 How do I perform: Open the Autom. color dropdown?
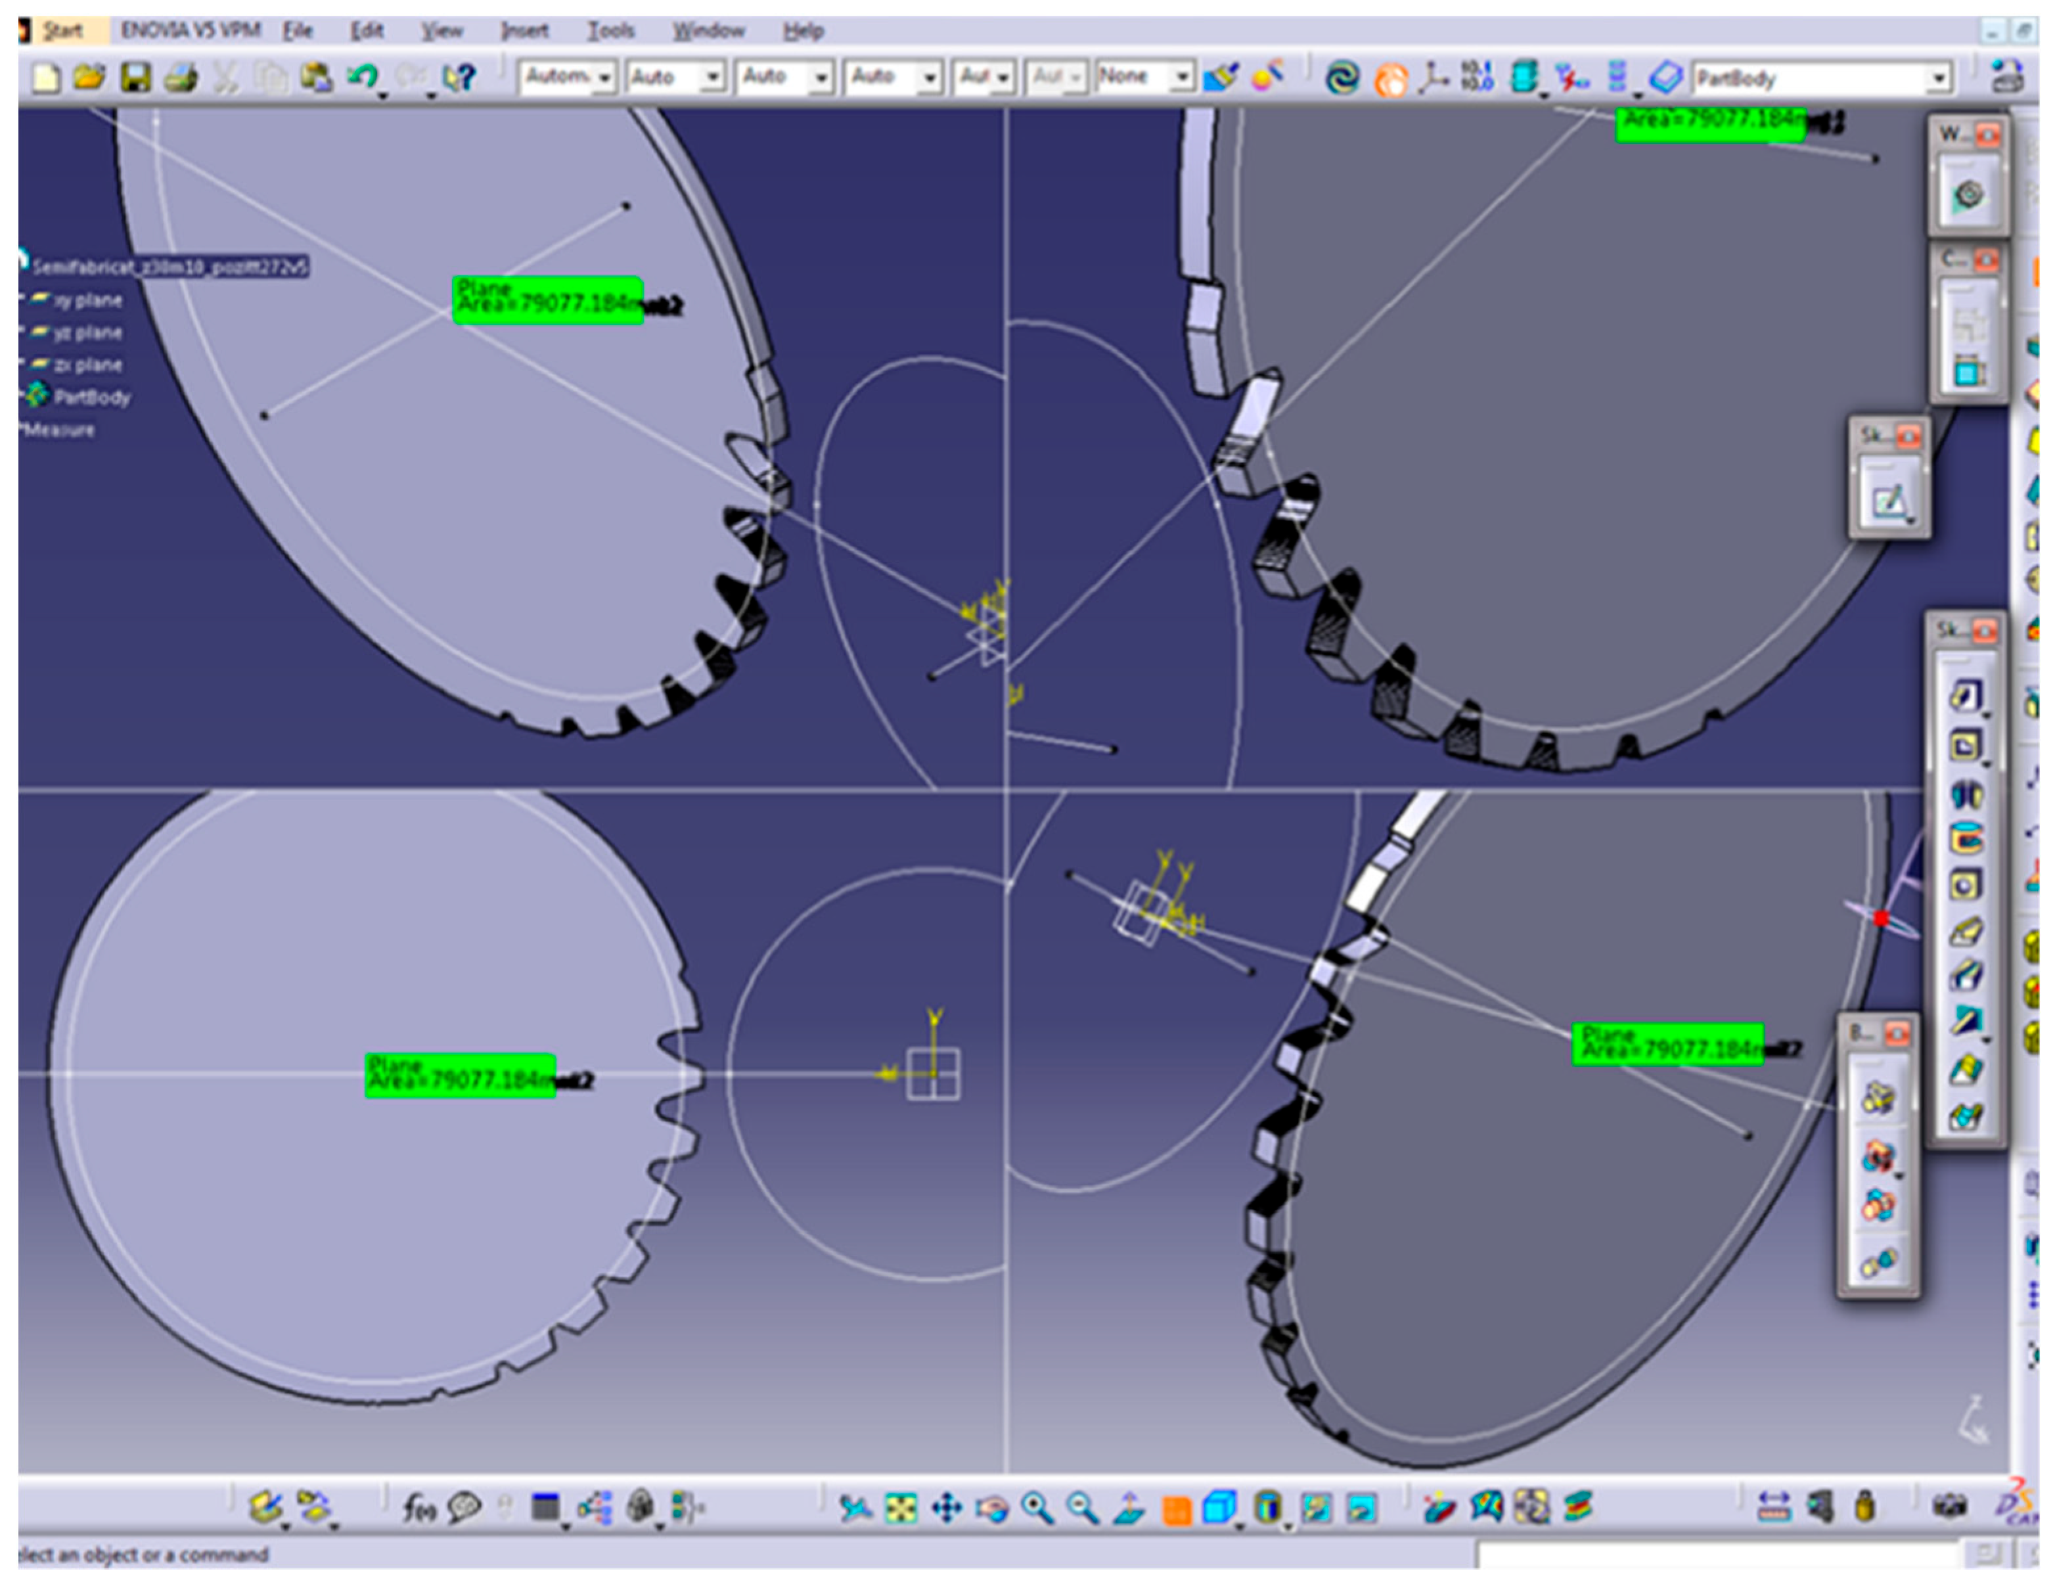[x=604, y=77]
